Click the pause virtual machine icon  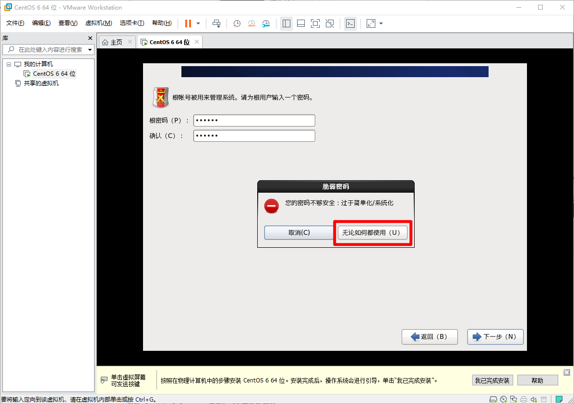coord(188,23)
